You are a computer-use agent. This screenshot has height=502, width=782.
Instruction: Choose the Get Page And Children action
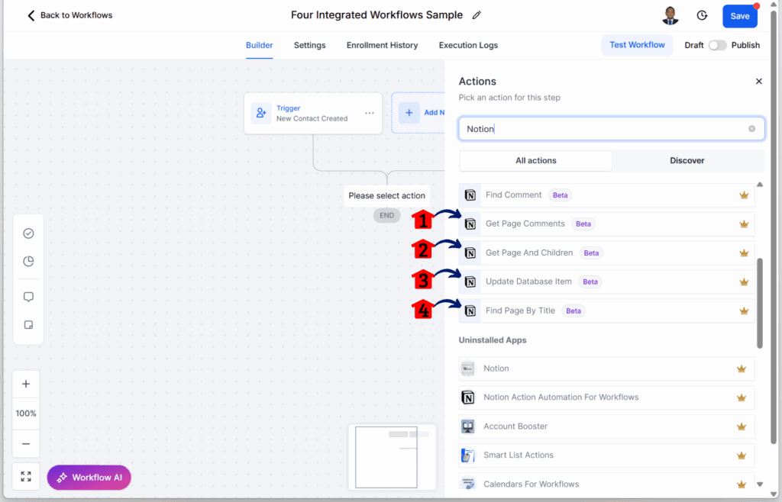tap(606, 253)
